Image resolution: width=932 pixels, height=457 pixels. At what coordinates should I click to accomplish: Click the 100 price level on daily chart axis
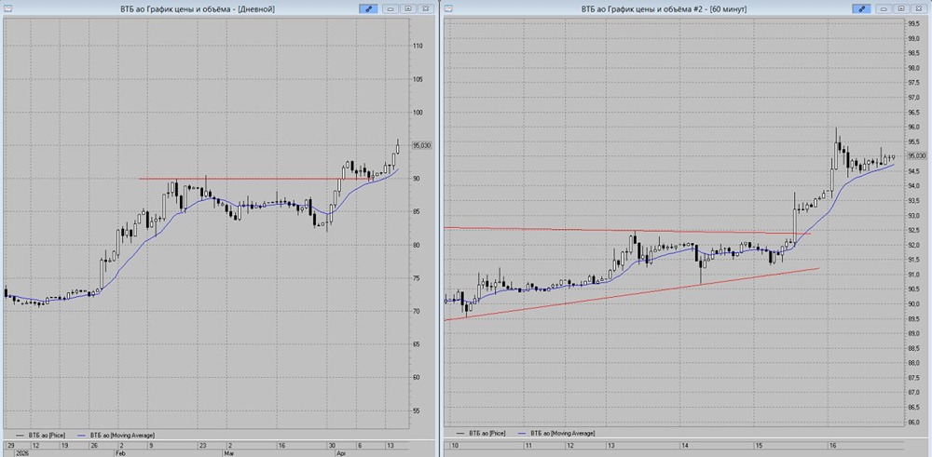click(417, 113)
